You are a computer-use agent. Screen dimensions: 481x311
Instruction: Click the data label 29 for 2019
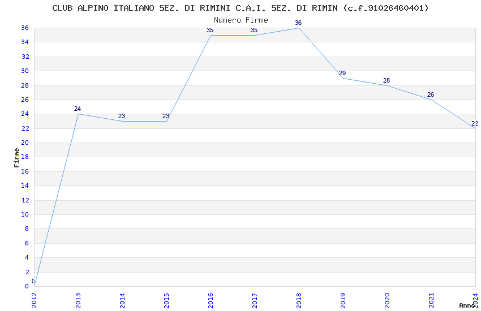[x=342, y=74]
